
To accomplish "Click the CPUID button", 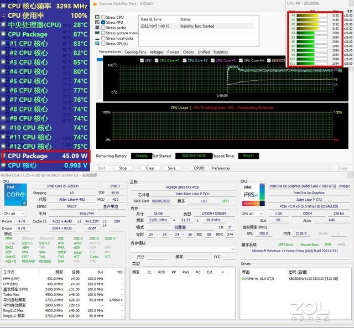I will point(199,168).
